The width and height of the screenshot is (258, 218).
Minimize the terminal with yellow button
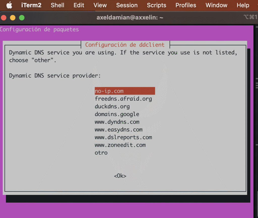pyautogui.click(x=13, y=18)
